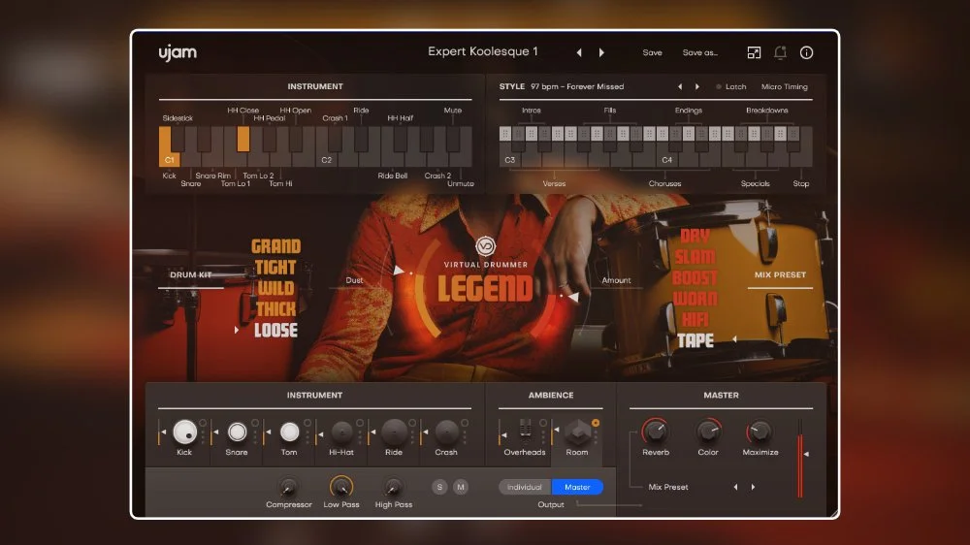Toggle the M mute button

[x=461, y=487]
